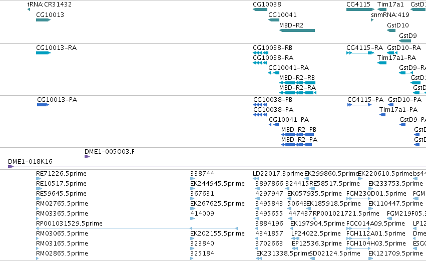Select the GstD10-RA transcript glyph
This screenshot has height=261, width=426.
pos(392,53)
